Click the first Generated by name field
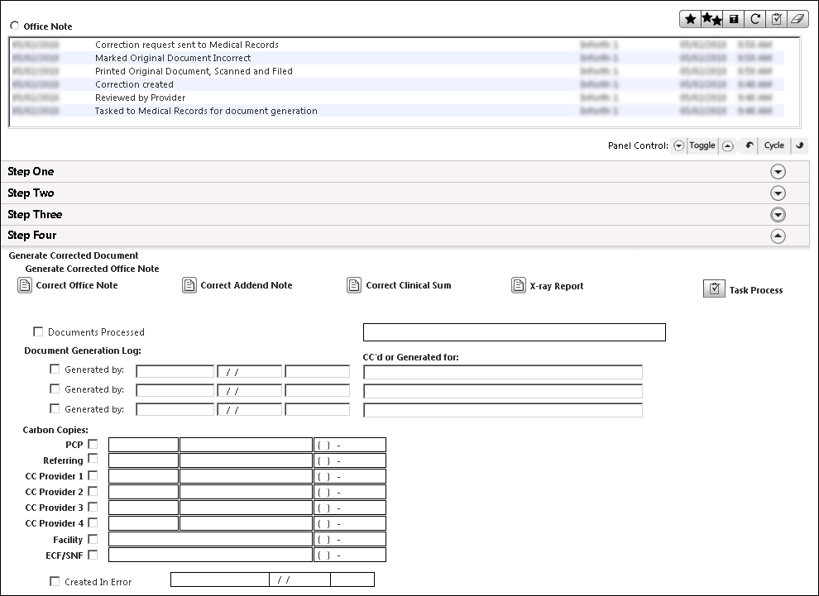 (x=175, y=372)
